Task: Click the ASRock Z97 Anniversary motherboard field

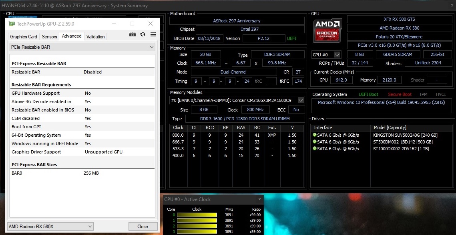Action: [x=237, y=21]
